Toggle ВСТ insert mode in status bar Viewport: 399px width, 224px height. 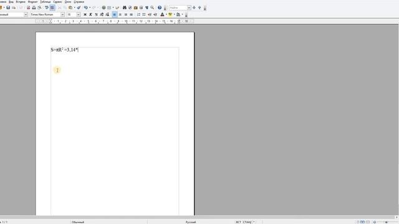point(238,222)
